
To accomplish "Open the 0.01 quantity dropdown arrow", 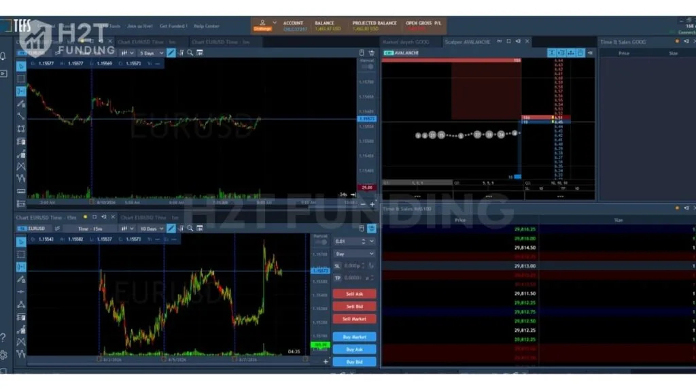I will tap(372, 241).
